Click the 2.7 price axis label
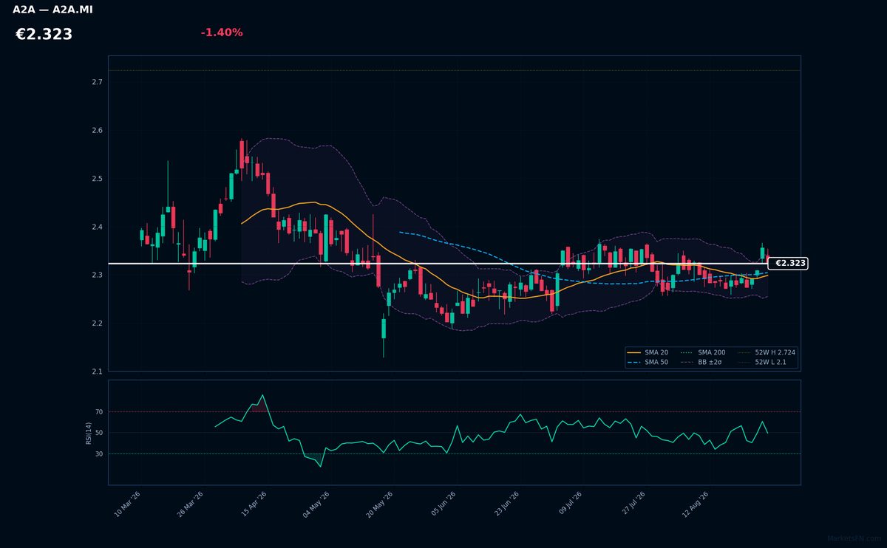887x548 pixels. click(x=97, y=82)
